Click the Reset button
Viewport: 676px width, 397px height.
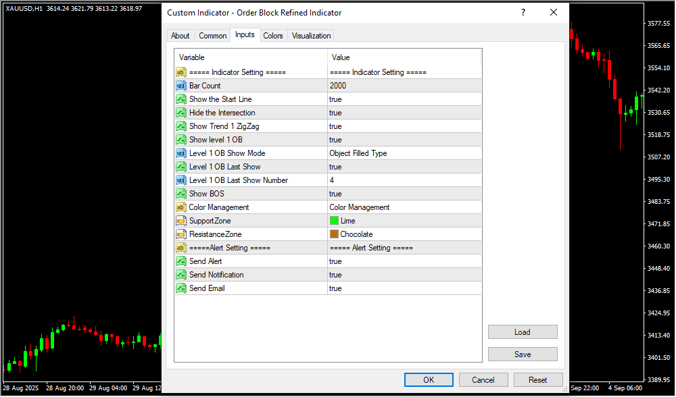[x=538, y=380]
